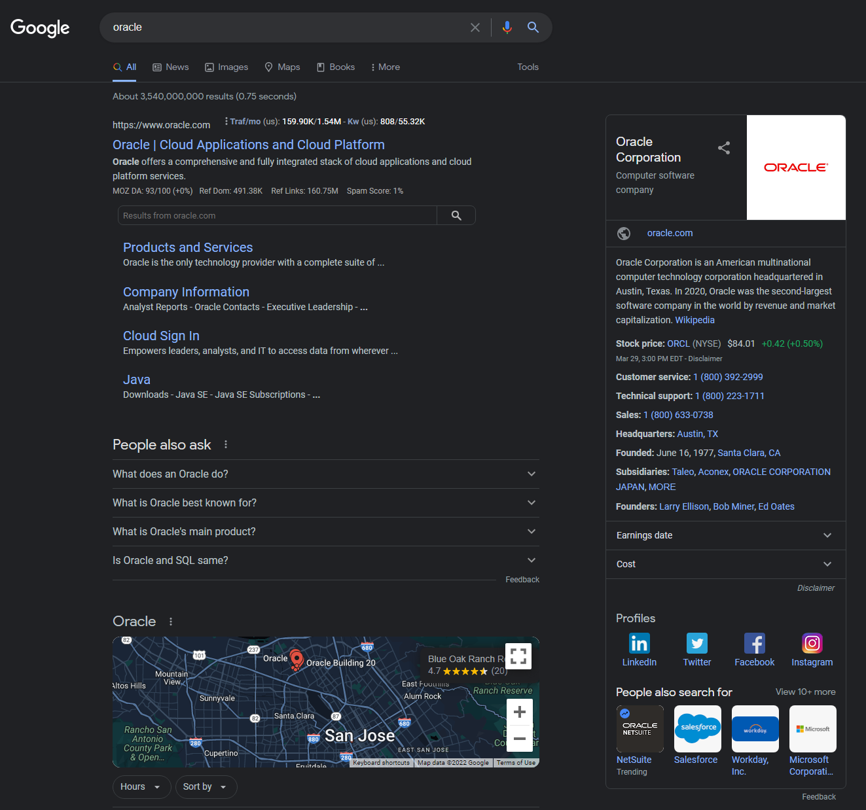Click 'View 10+ more' related searches
Screen dimensions: 866x810
(x=806, y=692)
